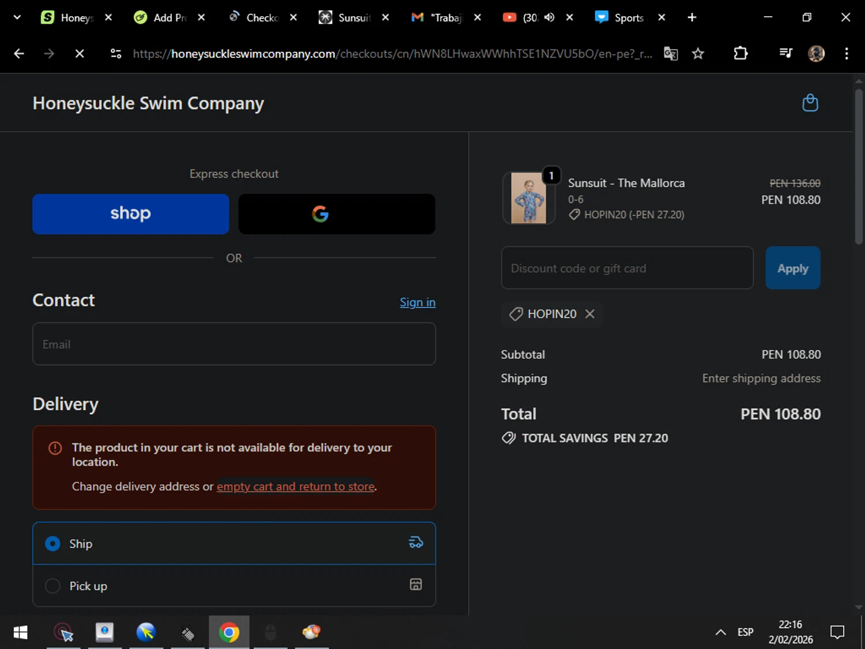
Task: Open the shopping bag cart icon
Action: point(810,103)
